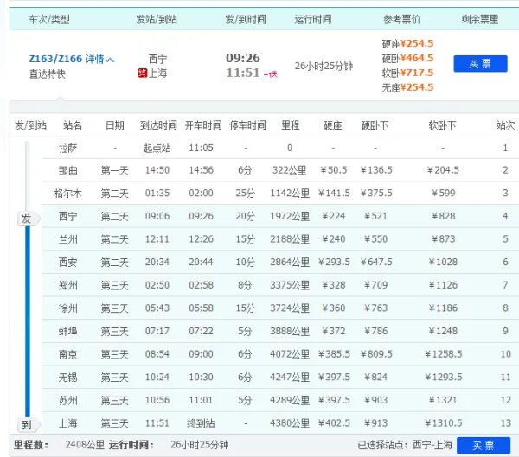Click the 停车时间 column header
Screen dimensions: 519x457
click(247, 125)
